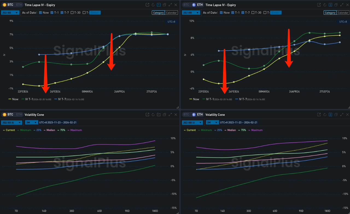Image resolution: width=350 pixels, height=214 pixels.
Task: Open 25D RR dropdown in BTC Time Lapse
Action: (10, 13)
